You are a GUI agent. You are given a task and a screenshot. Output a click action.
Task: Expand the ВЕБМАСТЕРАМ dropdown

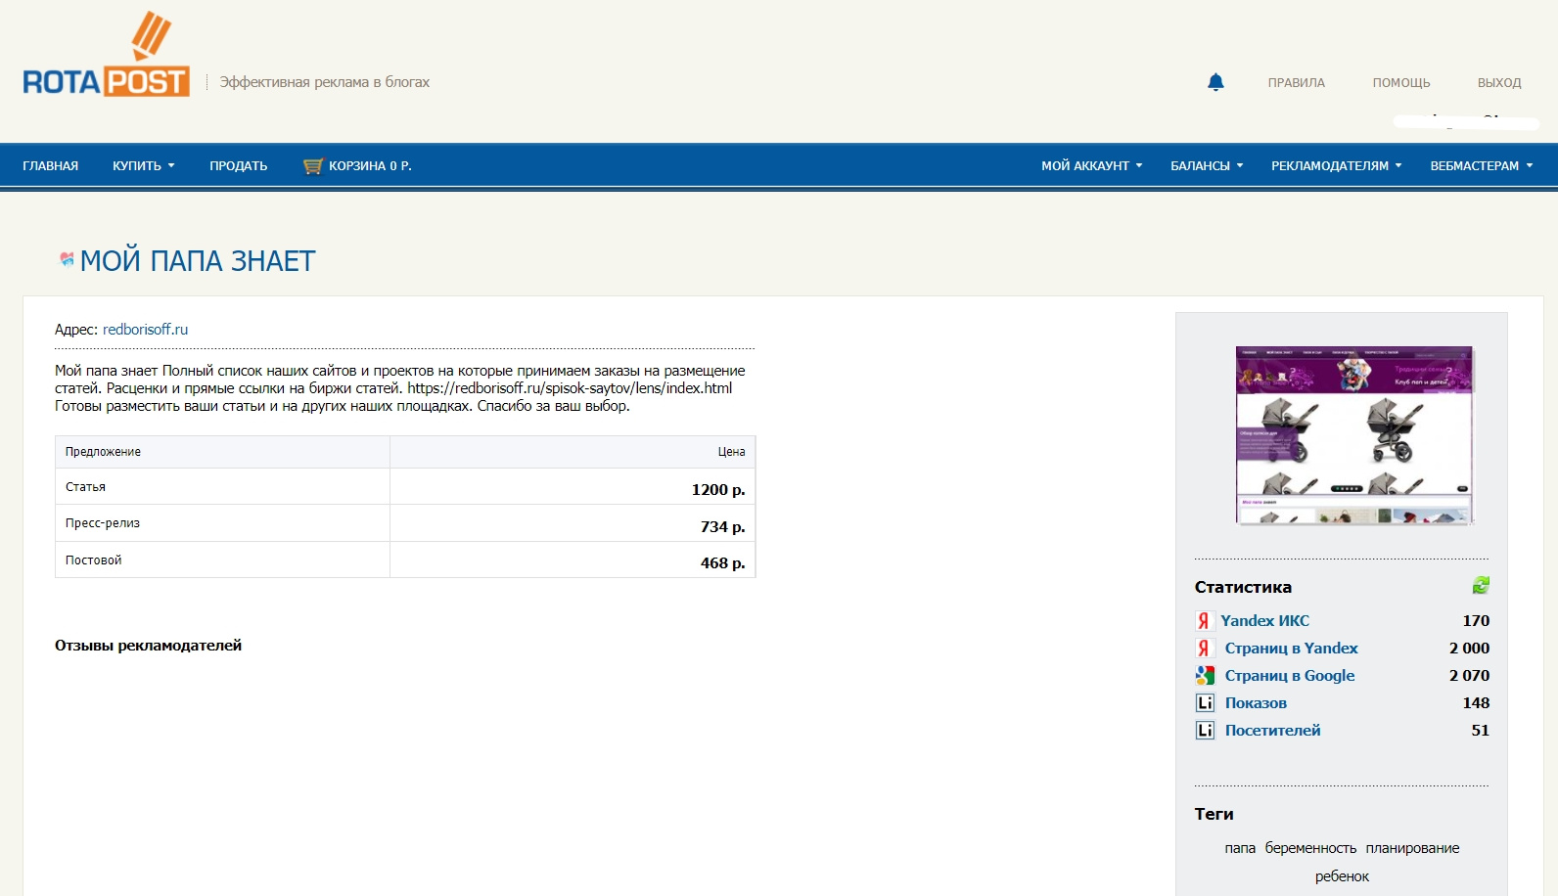click(x=1482, y=166)
